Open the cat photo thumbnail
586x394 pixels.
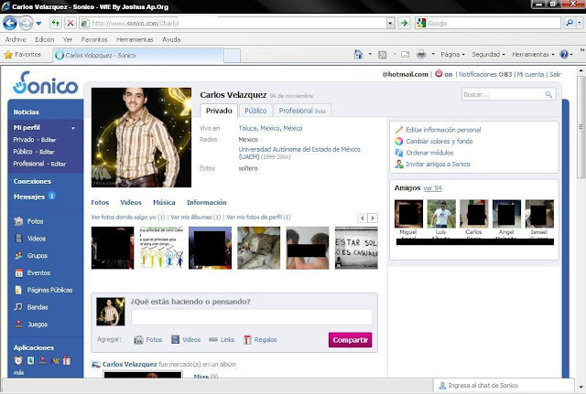click(258, 248)
